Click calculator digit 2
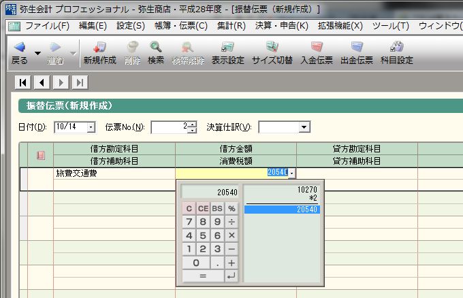 [x=203, y=249]
